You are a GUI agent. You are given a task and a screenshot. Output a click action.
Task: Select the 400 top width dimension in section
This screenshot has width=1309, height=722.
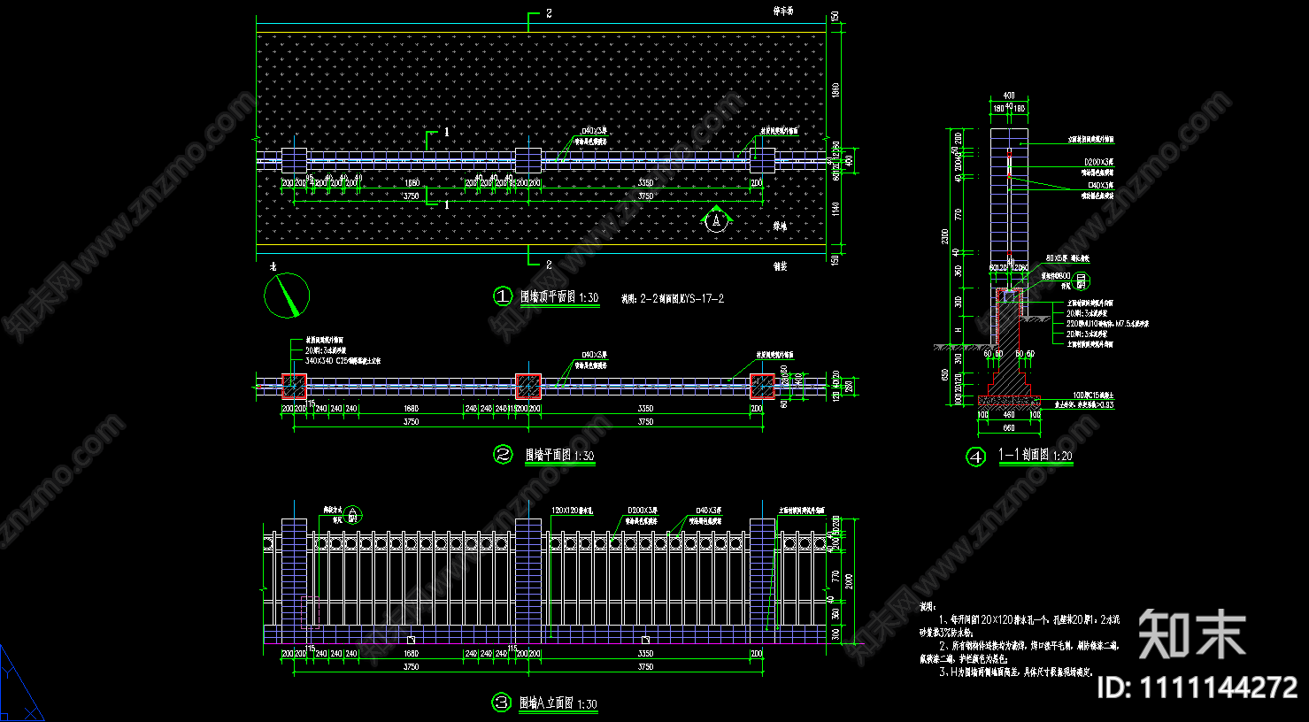click(1009, 96)
